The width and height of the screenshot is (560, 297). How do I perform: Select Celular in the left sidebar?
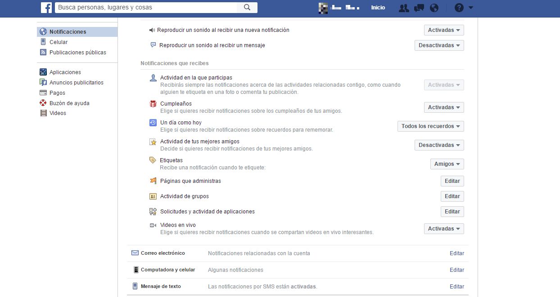click(59, 42)
